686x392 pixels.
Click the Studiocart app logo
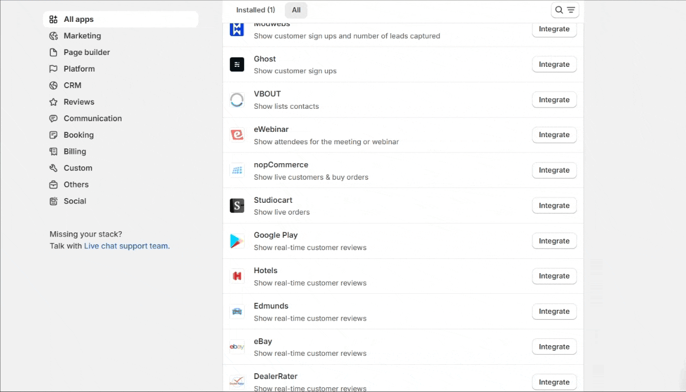(237, 205)
